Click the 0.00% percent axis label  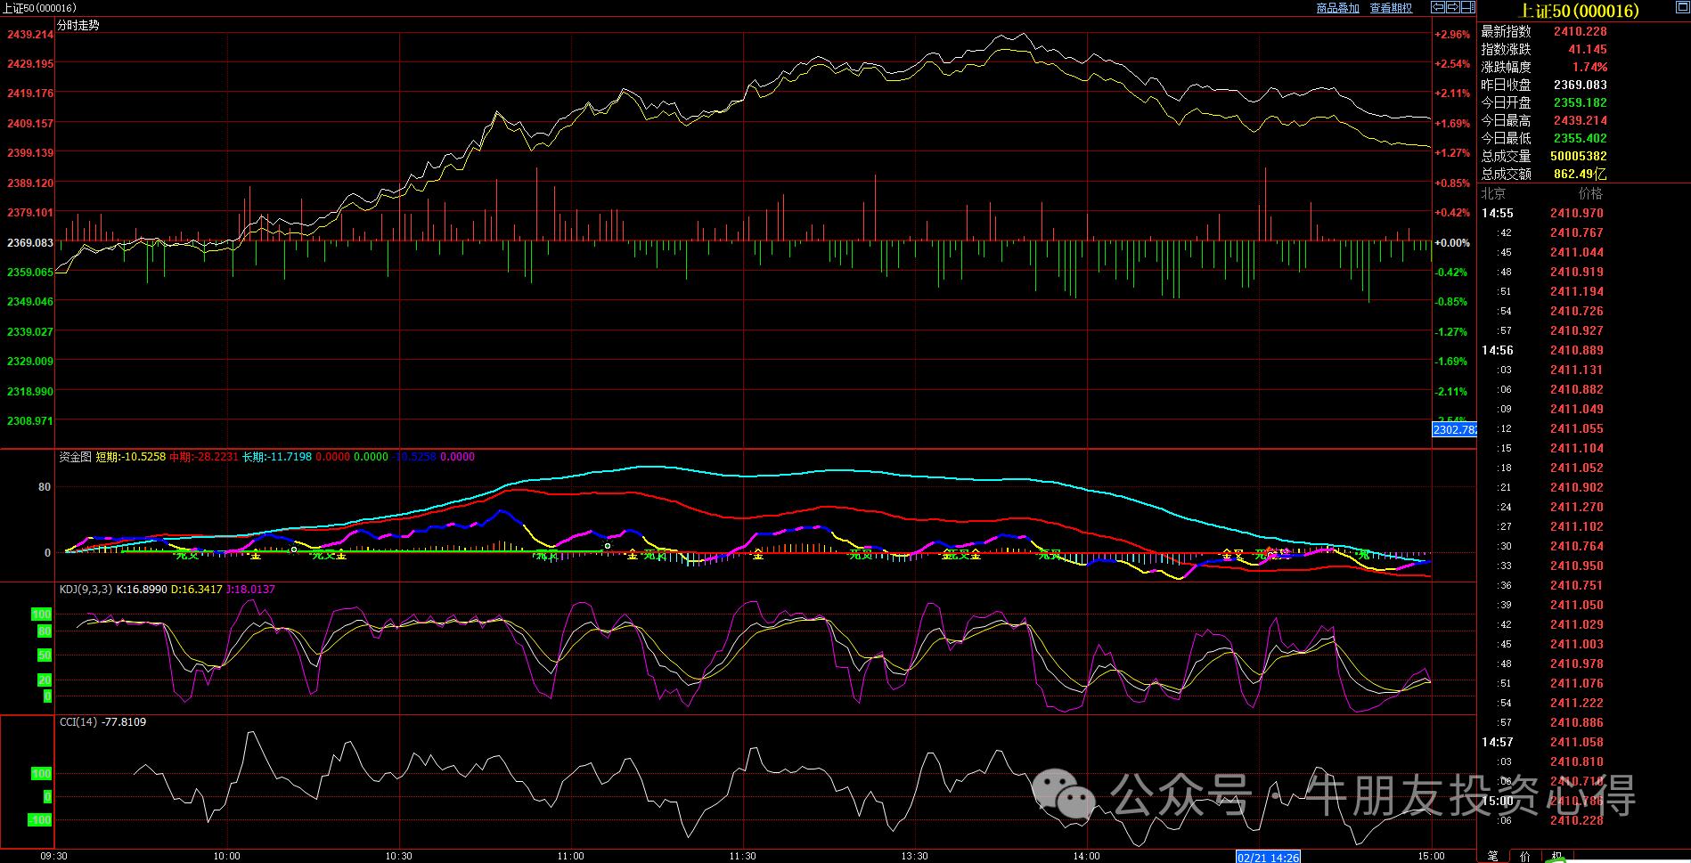coord(1452,242)
